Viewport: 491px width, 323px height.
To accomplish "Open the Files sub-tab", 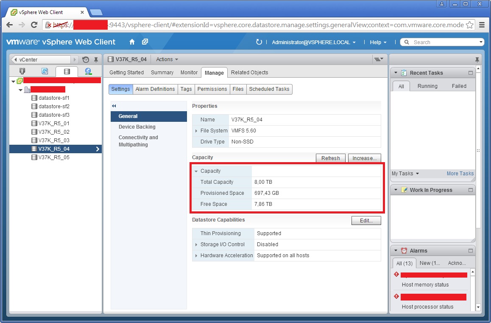I will [238, 89].
